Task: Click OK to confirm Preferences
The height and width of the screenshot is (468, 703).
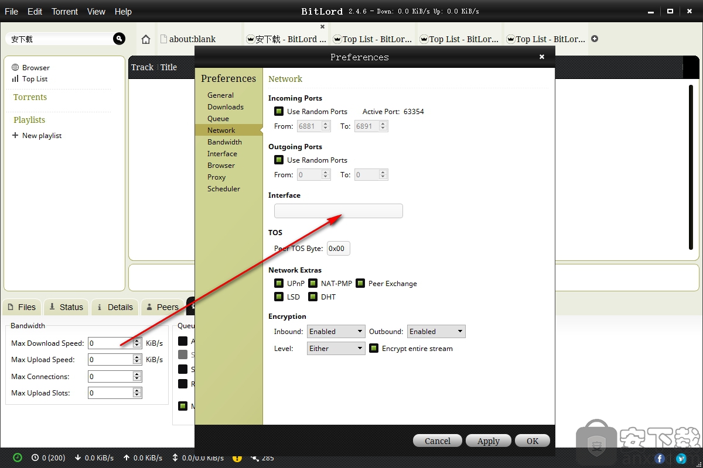Action: click(x=533, y=441)
